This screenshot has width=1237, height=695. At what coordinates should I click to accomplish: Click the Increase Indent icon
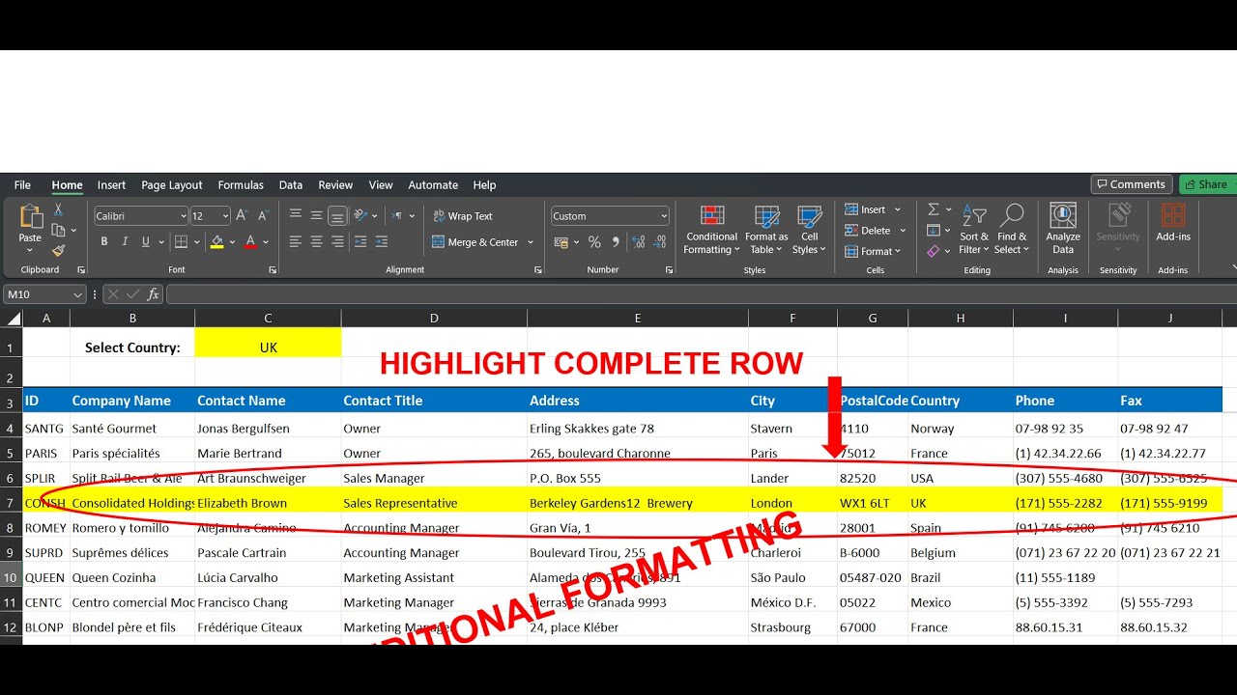tap(381, 242)
